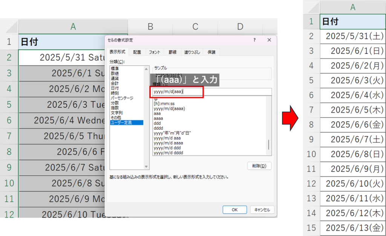Screen dimensions: 386x236
Task: Switch to the 塗りつぶし tab
Action: click(x=192, y=52)
